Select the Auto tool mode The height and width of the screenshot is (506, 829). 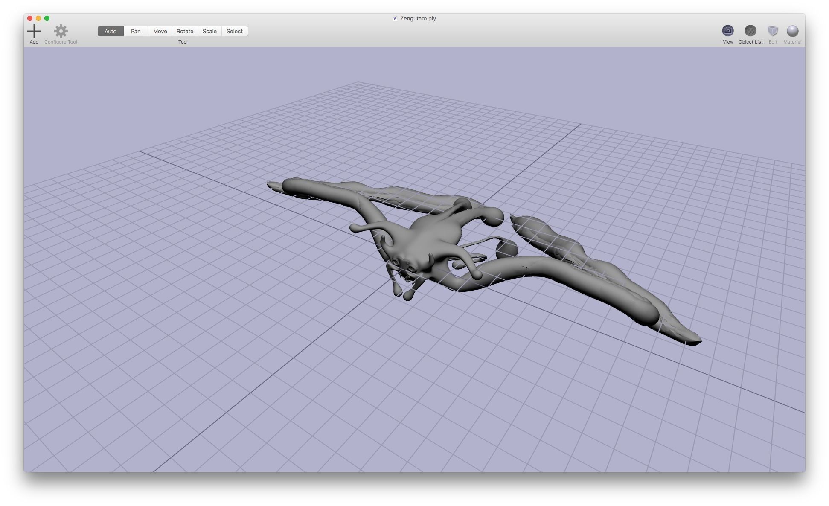(x=111, y=31)
